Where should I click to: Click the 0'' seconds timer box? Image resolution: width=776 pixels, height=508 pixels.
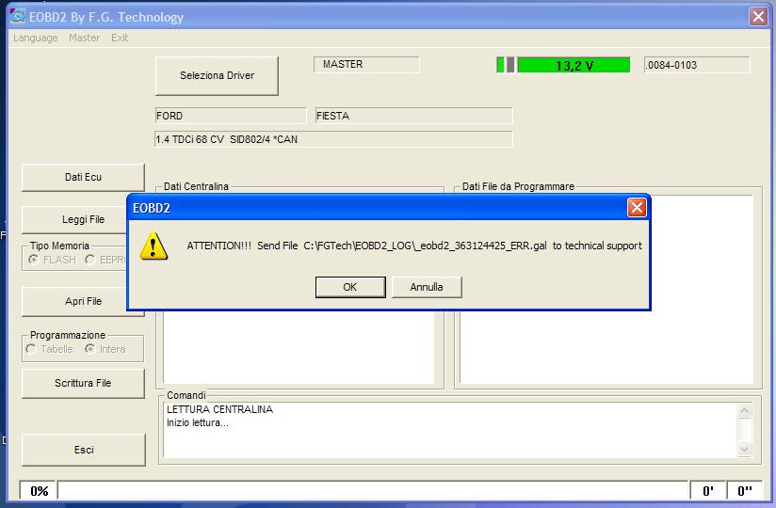point(744,491)
